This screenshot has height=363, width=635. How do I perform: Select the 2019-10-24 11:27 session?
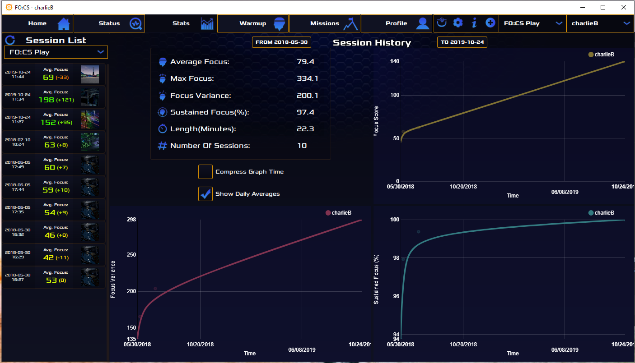coord(54,119)
